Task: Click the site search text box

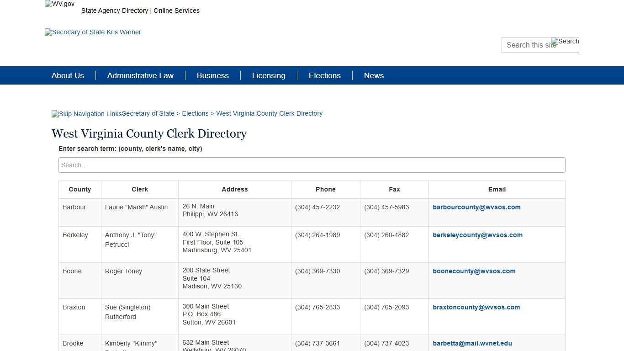Action: [530, 45]
